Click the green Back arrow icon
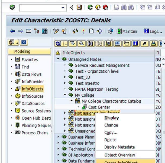 point(90,8)
